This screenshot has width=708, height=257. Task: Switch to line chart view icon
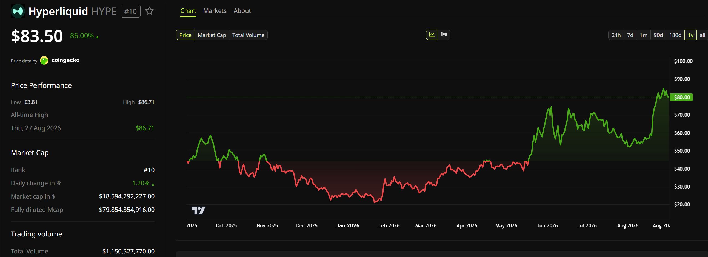[432, 35]
